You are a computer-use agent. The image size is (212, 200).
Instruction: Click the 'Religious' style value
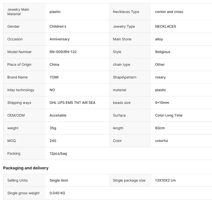[x=162, y=52]
